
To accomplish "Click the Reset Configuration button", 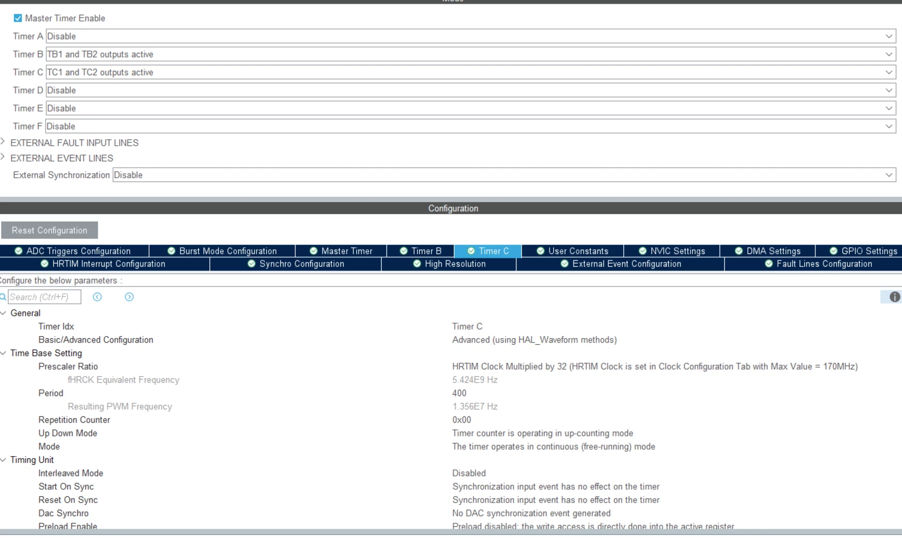I will pos(49,231).
